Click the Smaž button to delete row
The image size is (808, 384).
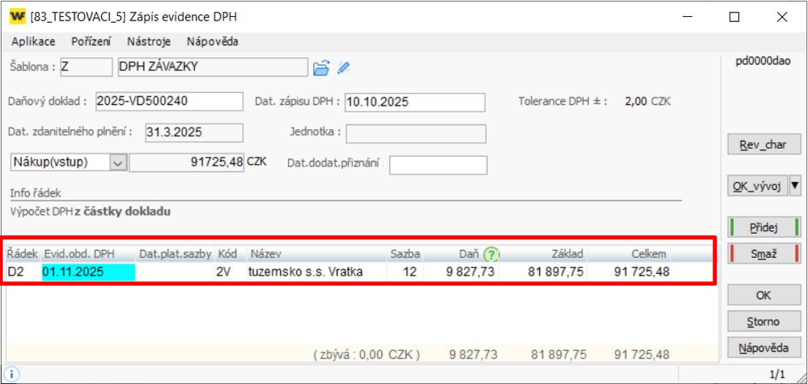(763, 254)
